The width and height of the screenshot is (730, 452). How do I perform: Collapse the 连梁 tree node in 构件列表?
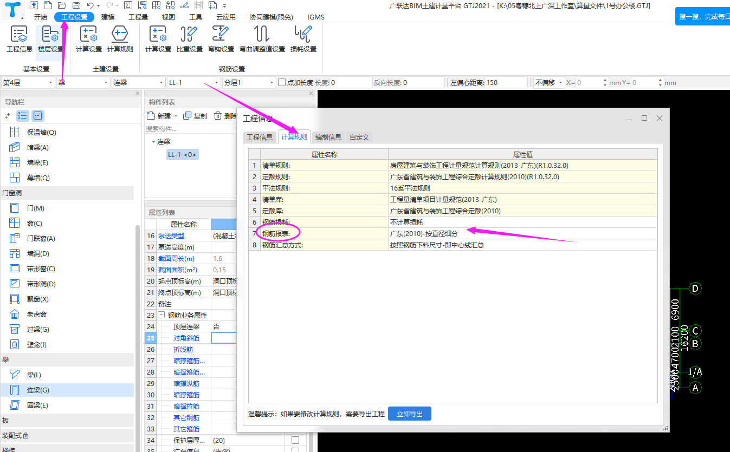click(153, 142)
